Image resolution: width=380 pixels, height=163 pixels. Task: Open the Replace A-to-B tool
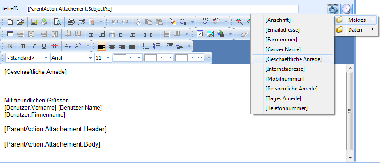[x=183, y=22]
